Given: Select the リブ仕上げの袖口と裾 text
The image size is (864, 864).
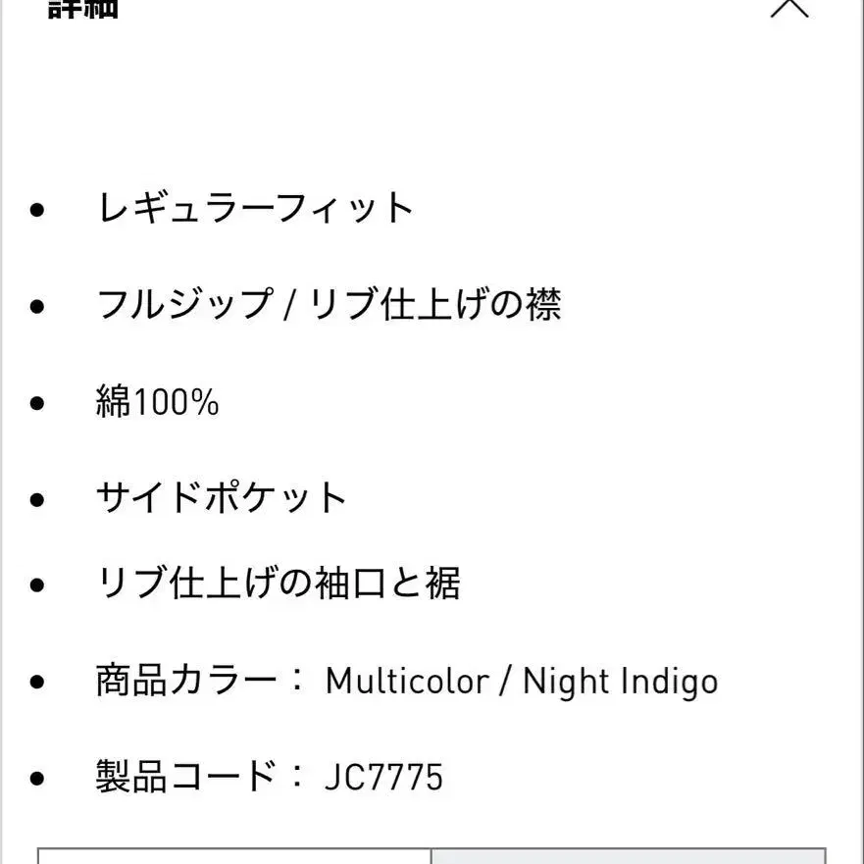Looking at the screenshot, I should (279, 583).
